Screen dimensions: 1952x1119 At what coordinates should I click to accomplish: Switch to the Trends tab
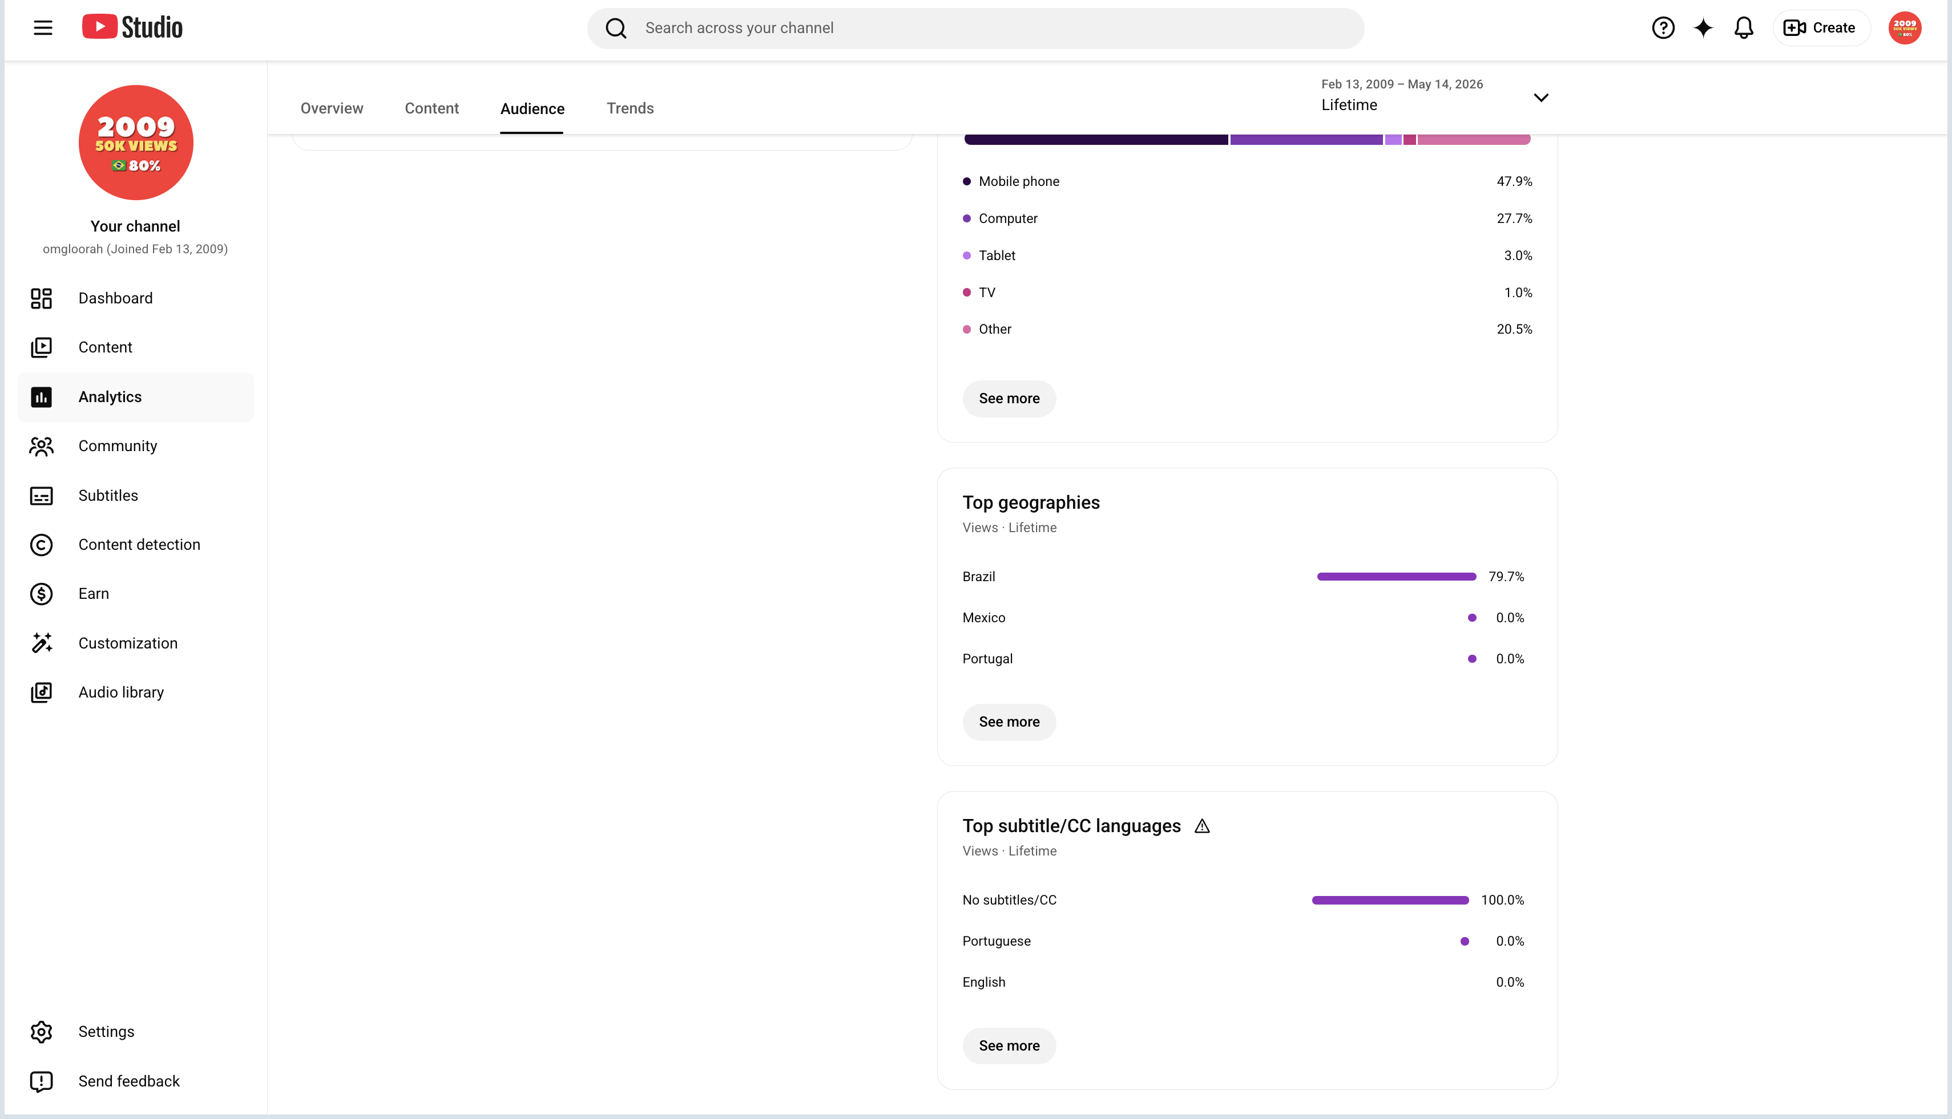point(630,108)
